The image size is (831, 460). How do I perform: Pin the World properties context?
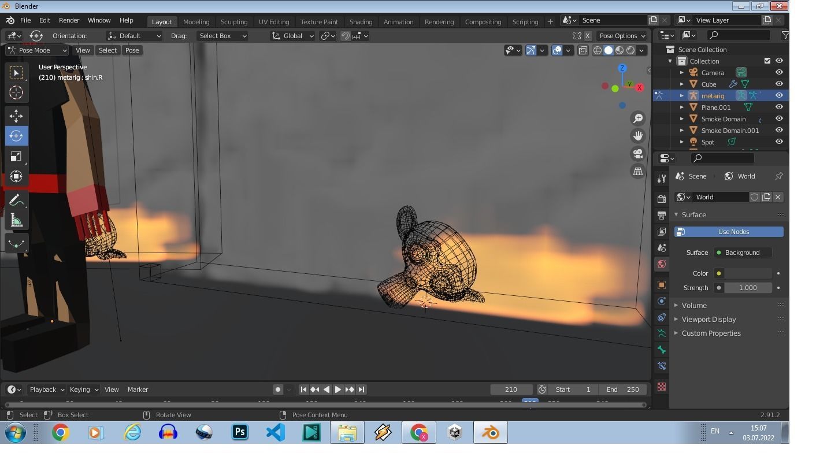(779, 176)
